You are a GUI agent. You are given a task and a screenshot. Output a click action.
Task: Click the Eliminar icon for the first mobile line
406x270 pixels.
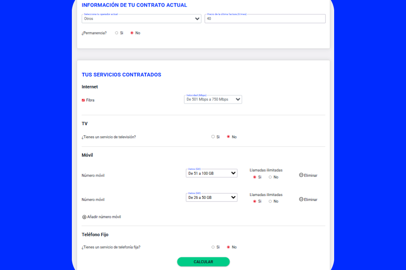[300, 175]
